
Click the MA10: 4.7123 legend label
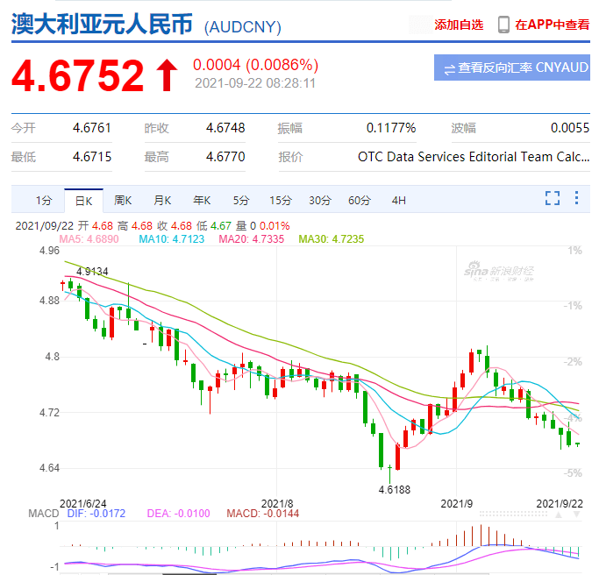[x=172, y=238]
